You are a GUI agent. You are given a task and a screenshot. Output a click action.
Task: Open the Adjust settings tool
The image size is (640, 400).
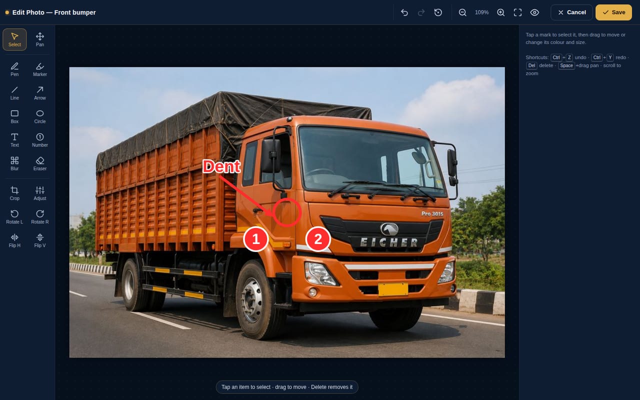tap(40, 193)
